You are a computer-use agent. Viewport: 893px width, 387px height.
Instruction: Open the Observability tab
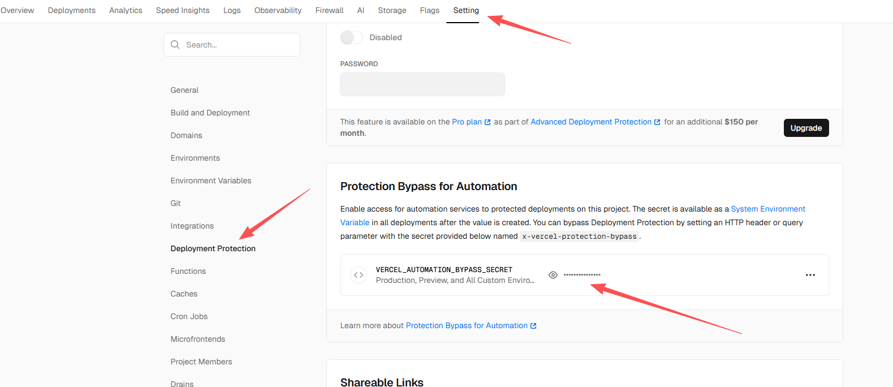278,10
